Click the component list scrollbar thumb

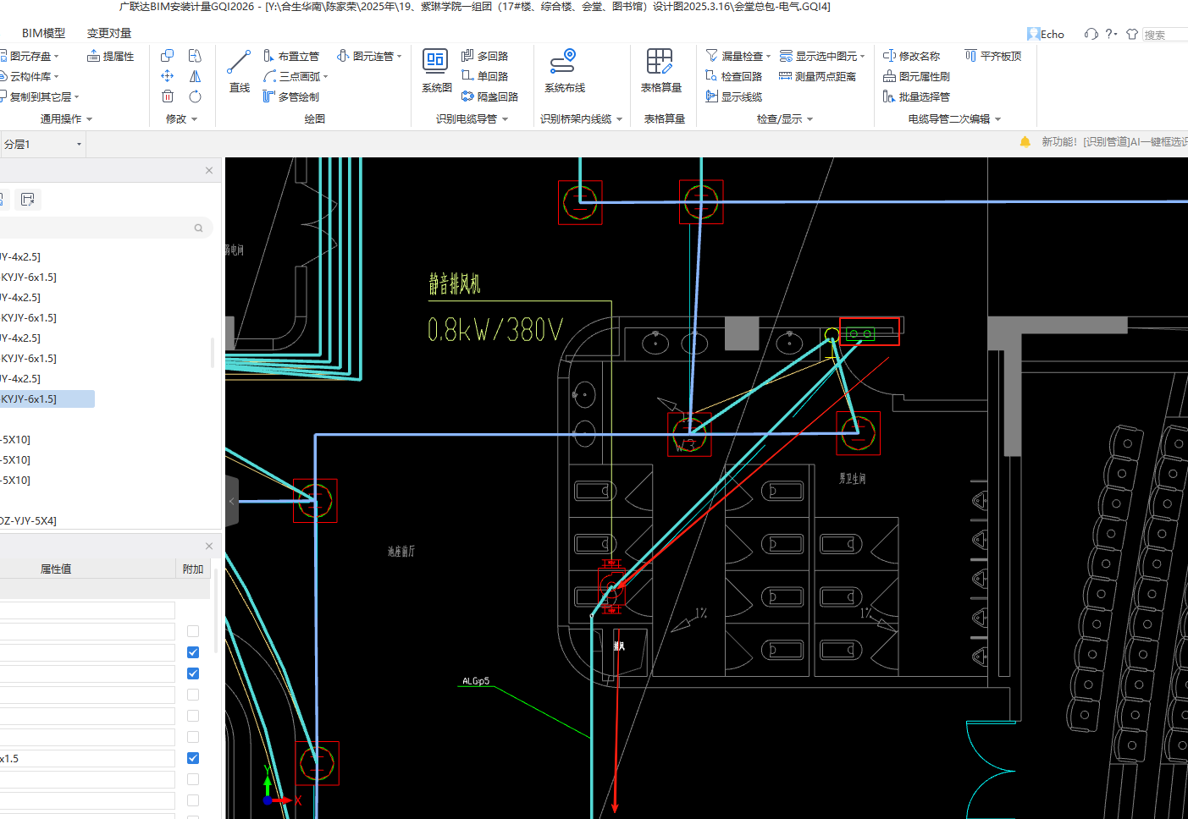coord(212,353)
